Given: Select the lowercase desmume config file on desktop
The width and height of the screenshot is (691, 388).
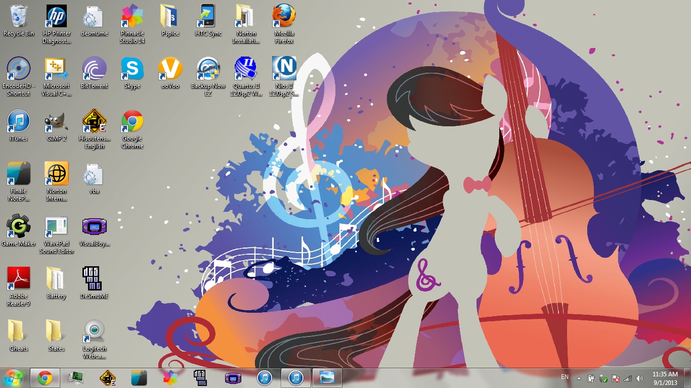Looking at the screenshot, I should [95, 20].
